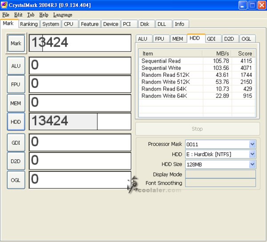
Task: Start the OGL benchmark test
Action: (x=16, y=180)
